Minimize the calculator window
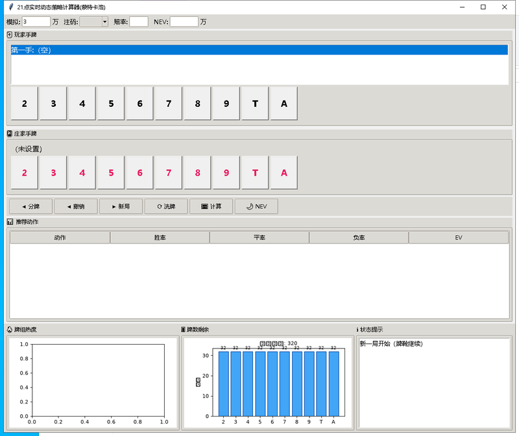This screenshot has width=519, height=436. (x=463, y=7)
